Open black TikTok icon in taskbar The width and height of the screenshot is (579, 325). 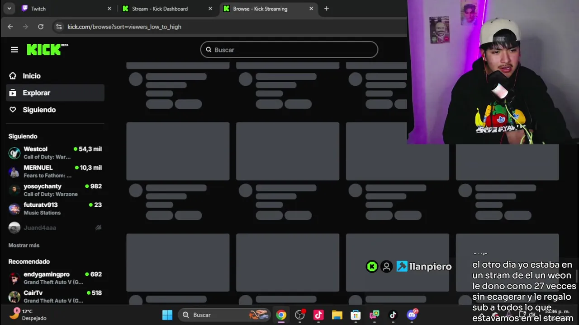click(x=393, y=315)
